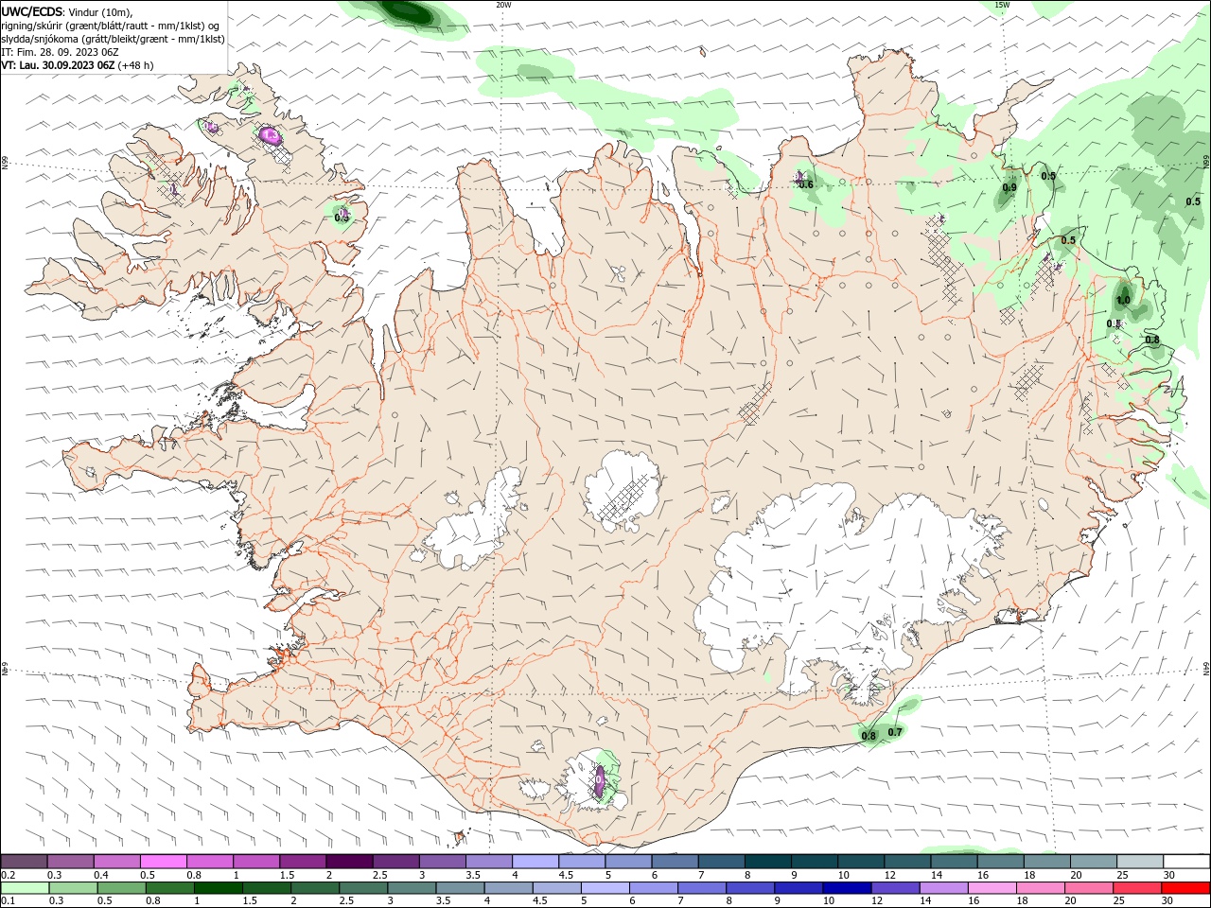Select the white 30 mm snow swatch
The height and width of the screenshot is (908, 1211).
pyautogui.click(x=1186, y=862)
